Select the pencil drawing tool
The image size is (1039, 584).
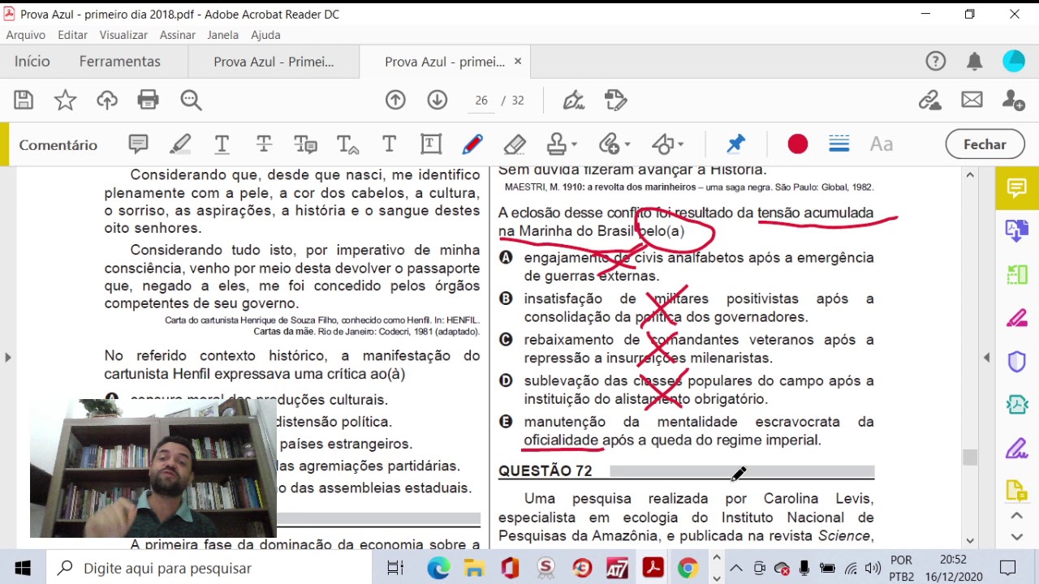(x=472, y=144)
